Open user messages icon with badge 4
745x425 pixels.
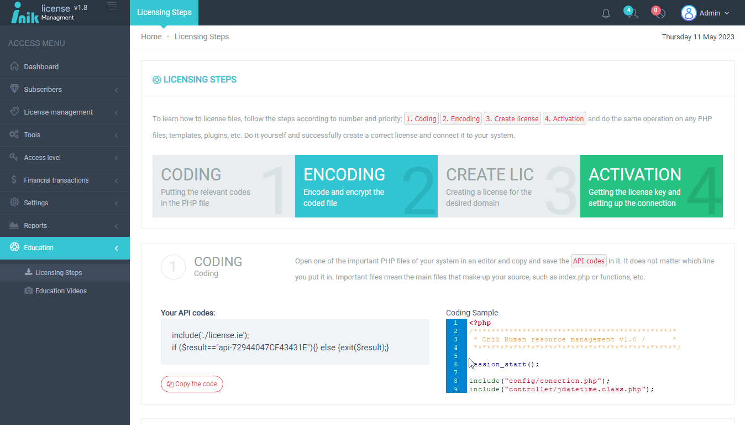coord(631,12)
